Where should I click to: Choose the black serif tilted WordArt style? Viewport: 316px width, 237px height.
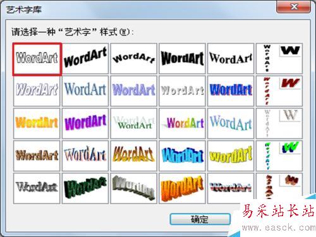pos(231,59)
